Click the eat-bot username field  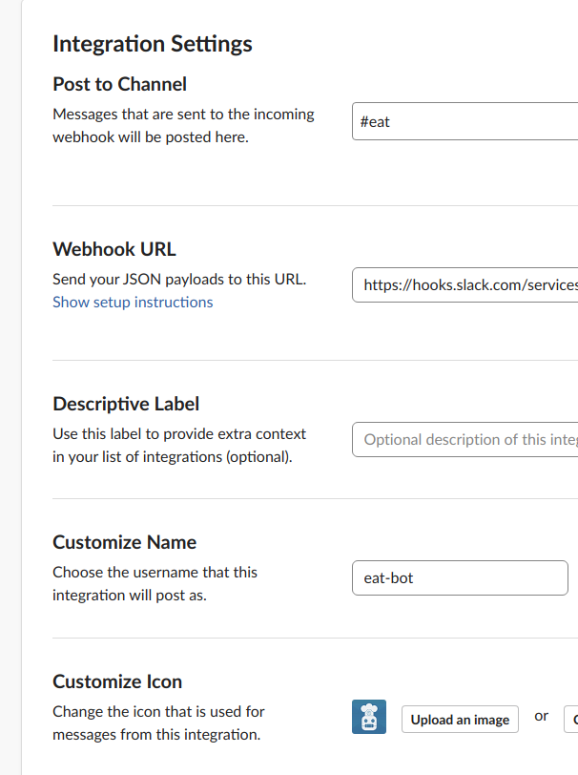(460, 577)
